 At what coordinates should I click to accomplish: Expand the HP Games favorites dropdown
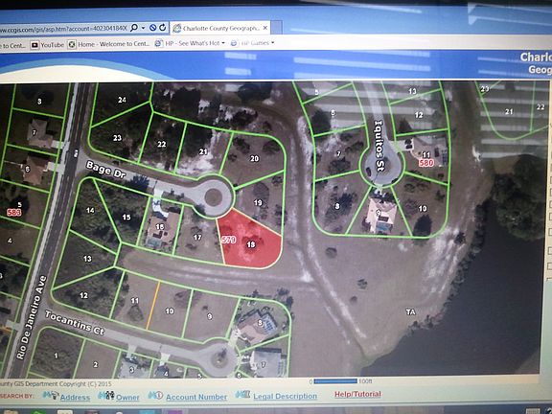[272, 43]
